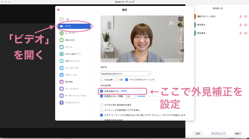The height and width of the screenshot is (139, 249).
Task: Rotate camera preview with corner icon
Action: pyautogui.click(x=181, y=19)
